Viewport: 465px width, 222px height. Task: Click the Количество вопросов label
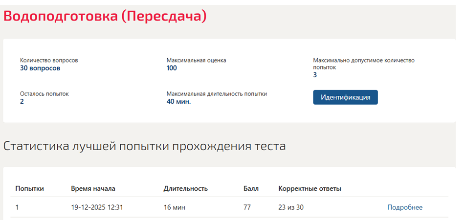point(49,61)
